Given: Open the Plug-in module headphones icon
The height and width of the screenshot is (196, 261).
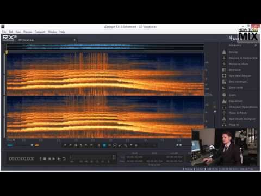Looking at the screenshot, I should (x=224, y=125).
